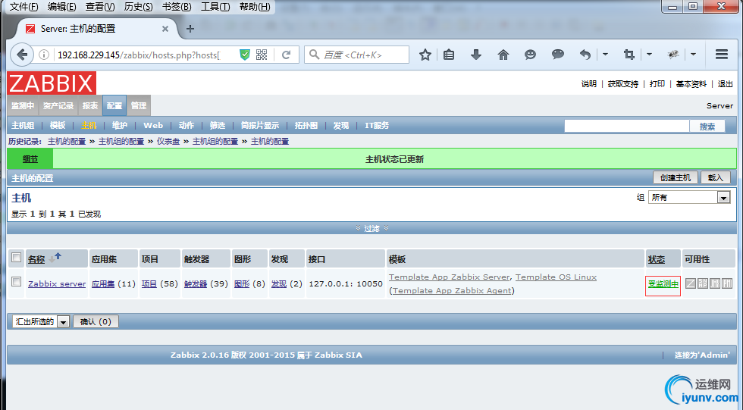This screenshot has height=410, width=743.
Task: Open the 组 group dropdown showing 所有
Action: [x=689, y=198]
